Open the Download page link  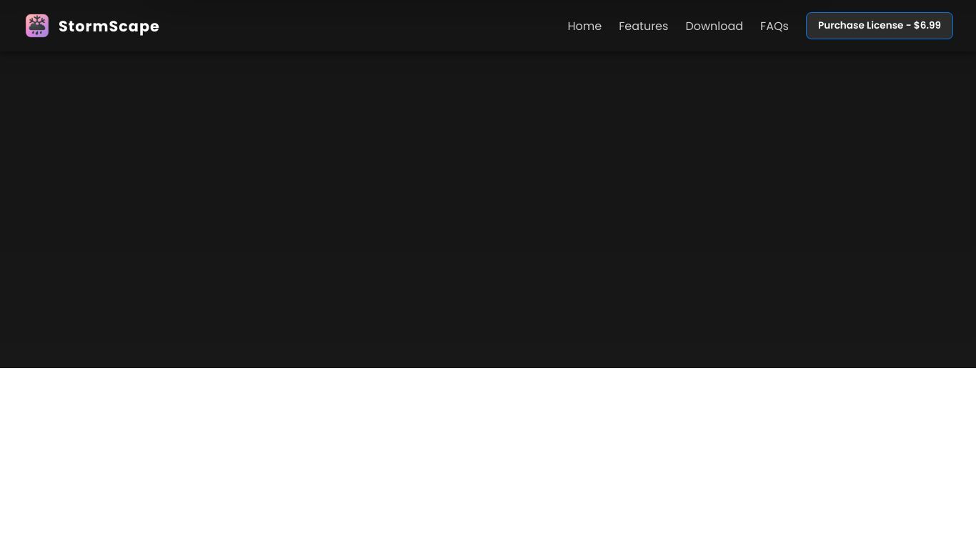[x=714, y=26]
